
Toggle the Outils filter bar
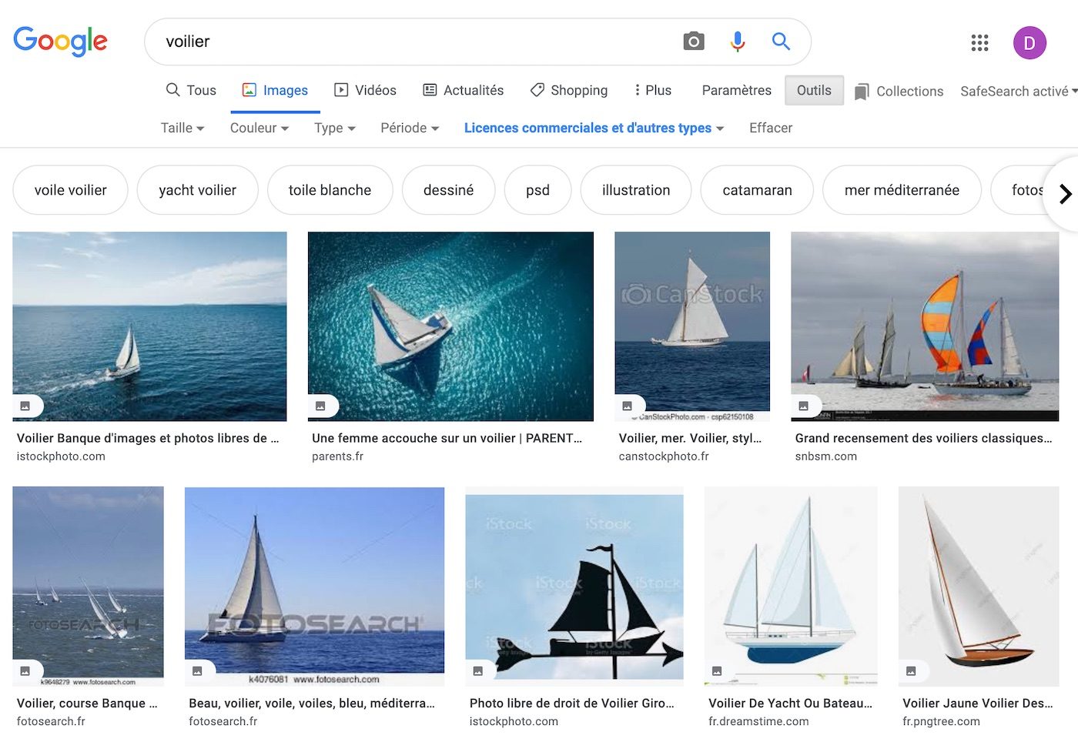[814, 90]
